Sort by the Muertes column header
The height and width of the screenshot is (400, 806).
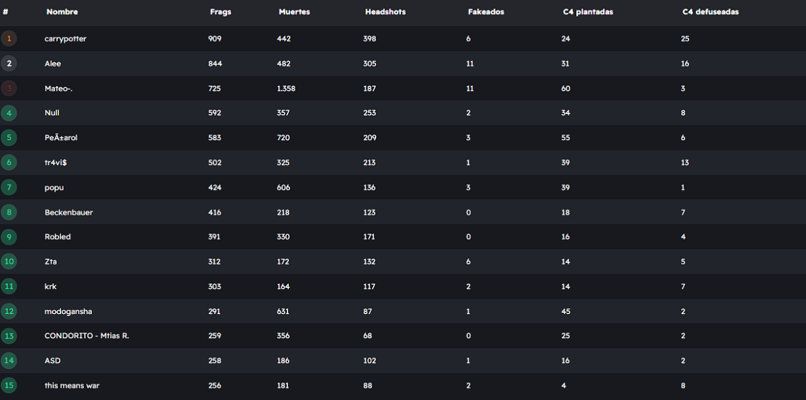click(294, 12)
